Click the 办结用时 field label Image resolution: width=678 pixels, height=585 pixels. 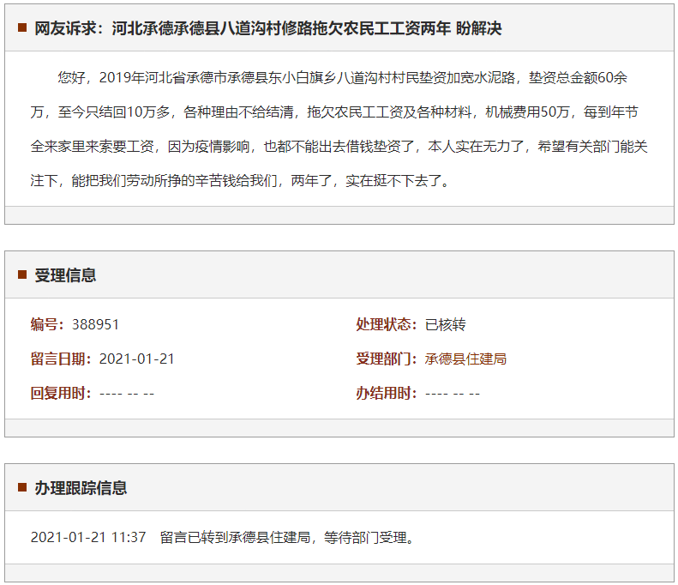(387, 393)
